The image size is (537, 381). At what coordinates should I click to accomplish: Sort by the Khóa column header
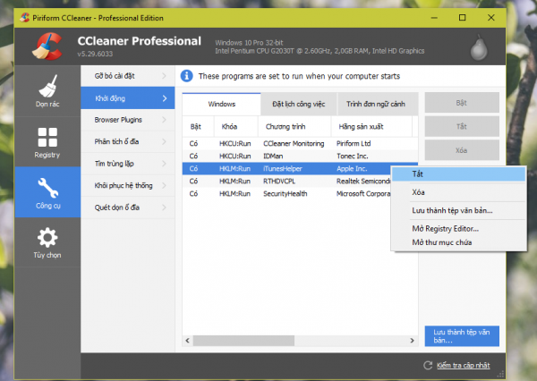(236, 127)
